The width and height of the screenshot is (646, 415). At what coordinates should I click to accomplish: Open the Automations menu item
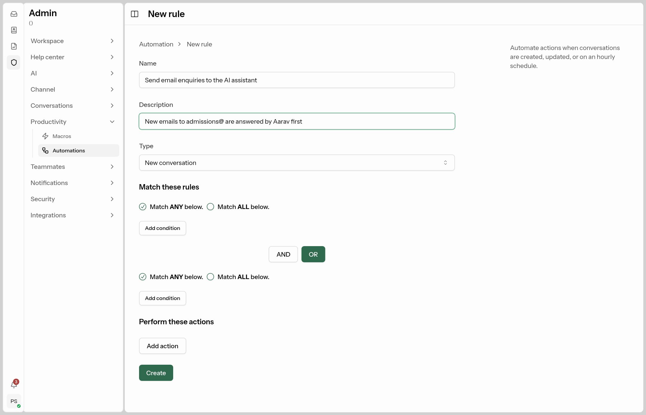click(79, 150)
